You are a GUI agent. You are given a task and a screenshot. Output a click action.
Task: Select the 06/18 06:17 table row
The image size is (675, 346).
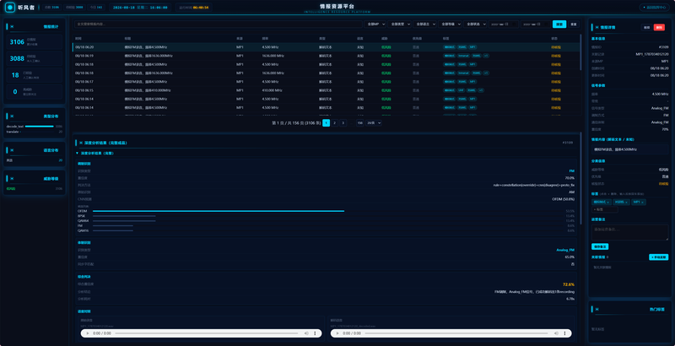pyautogui.click(x=326, y=82)
